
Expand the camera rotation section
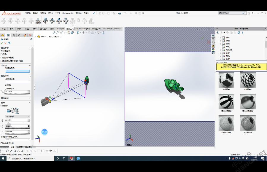(30, 98)
